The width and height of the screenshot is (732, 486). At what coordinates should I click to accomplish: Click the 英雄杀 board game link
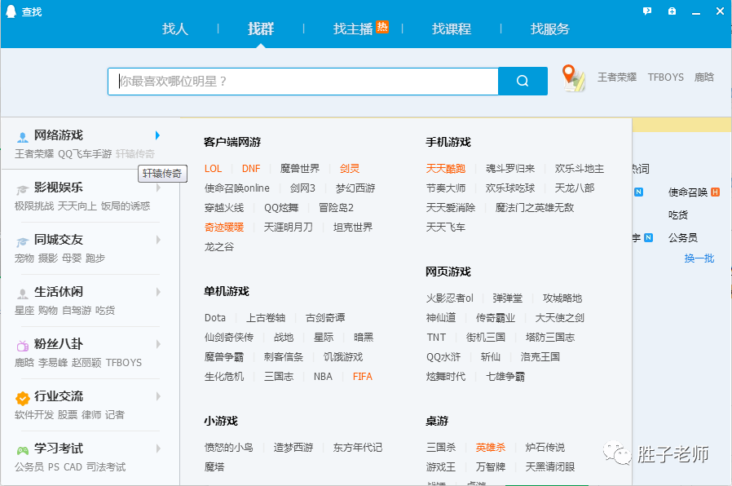point(490,447)
